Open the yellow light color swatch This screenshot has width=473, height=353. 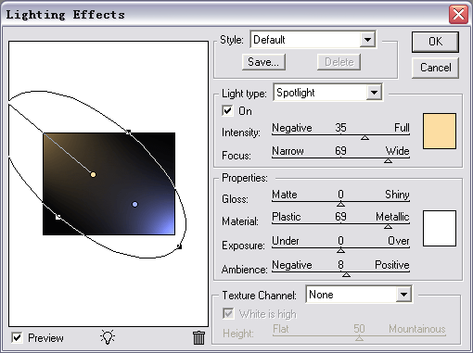click(x=440, y=131)
